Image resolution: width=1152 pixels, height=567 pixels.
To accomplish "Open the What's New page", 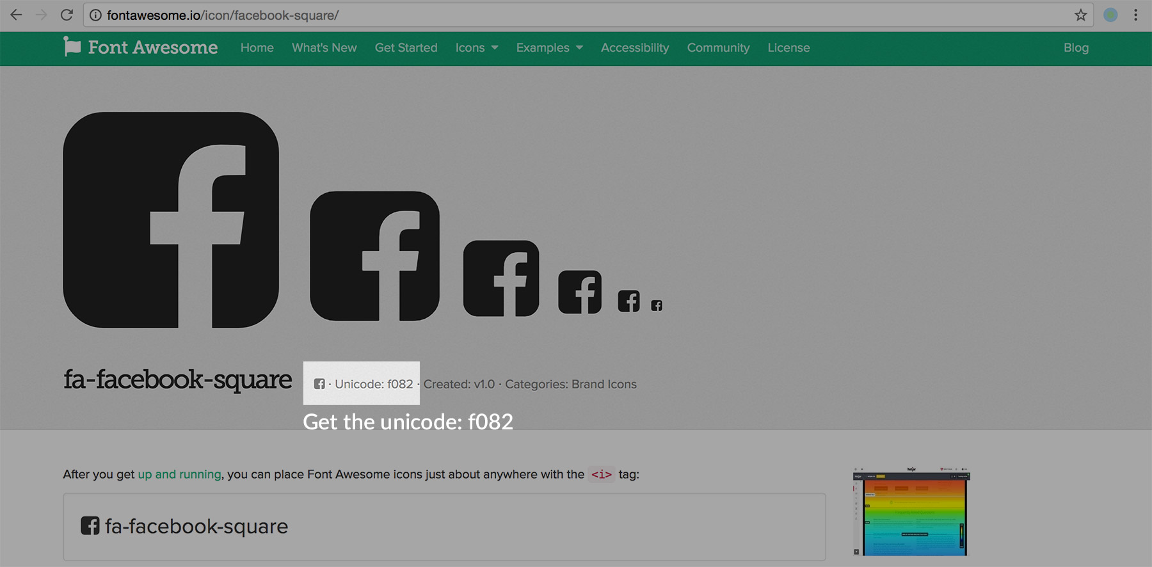I will [x=324, y=48].
